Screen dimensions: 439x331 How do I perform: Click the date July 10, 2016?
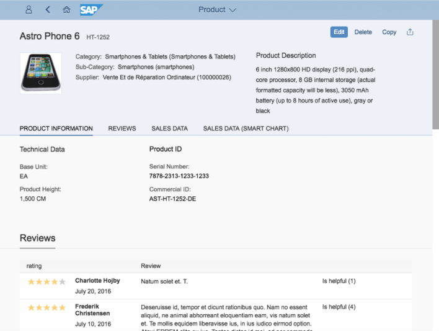pos(93,324)
